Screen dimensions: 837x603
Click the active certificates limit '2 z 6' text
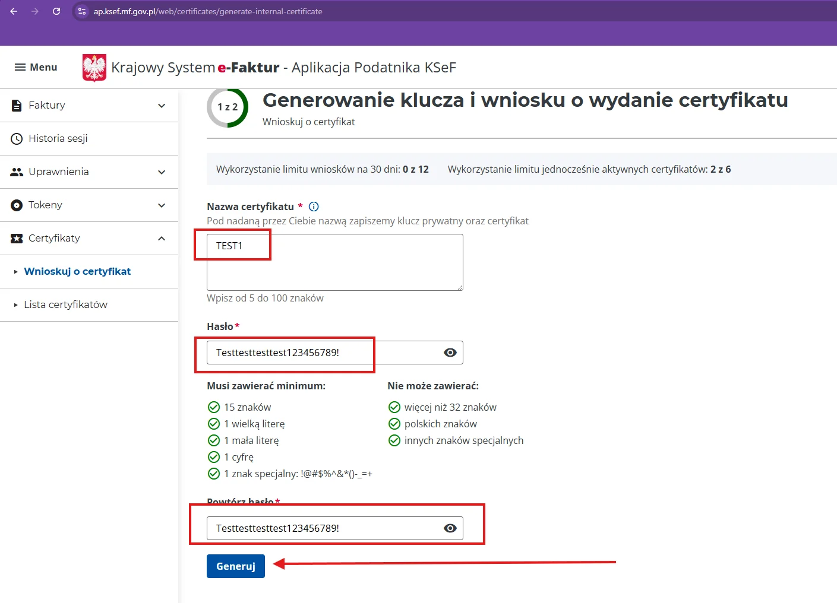[x=721, y=169]
